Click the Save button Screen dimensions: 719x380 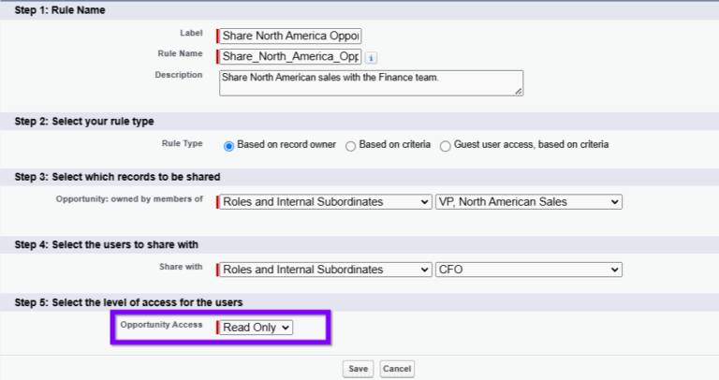point(359,369)
